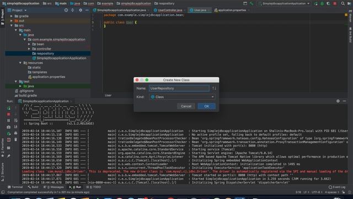Open the Event Log
This screenshot has width=353, height=199.
[337, 187]
